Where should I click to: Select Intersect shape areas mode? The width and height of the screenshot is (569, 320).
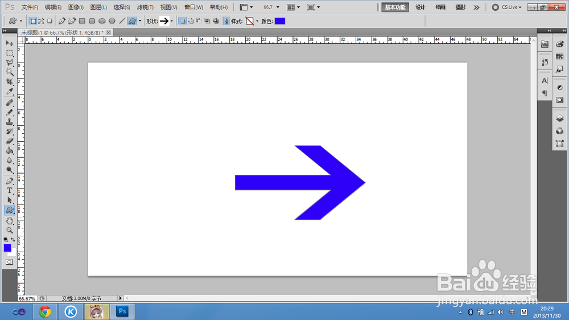[207, 21]
